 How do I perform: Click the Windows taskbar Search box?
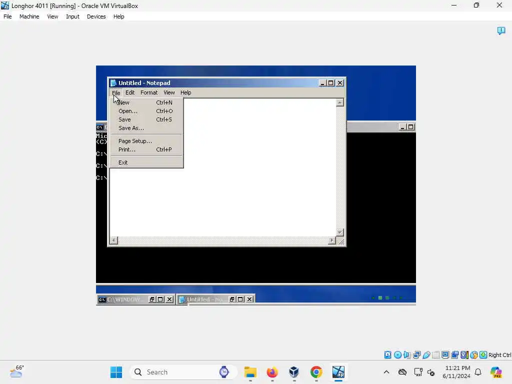(x=183, y=372)
